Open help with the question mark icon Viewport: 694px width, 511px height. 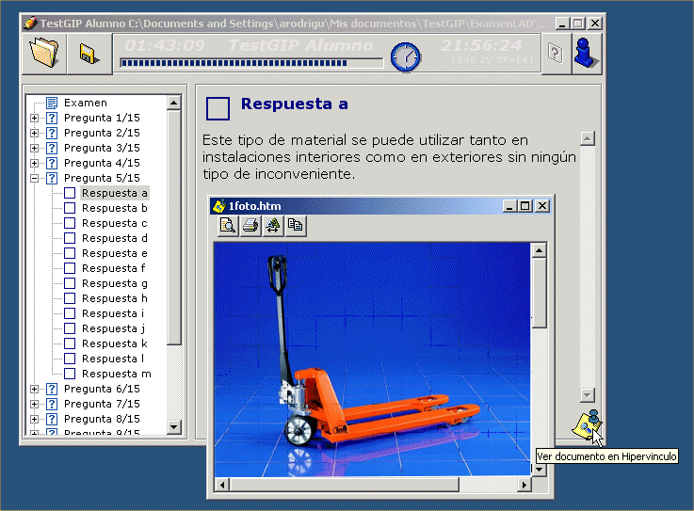point(555,54)
